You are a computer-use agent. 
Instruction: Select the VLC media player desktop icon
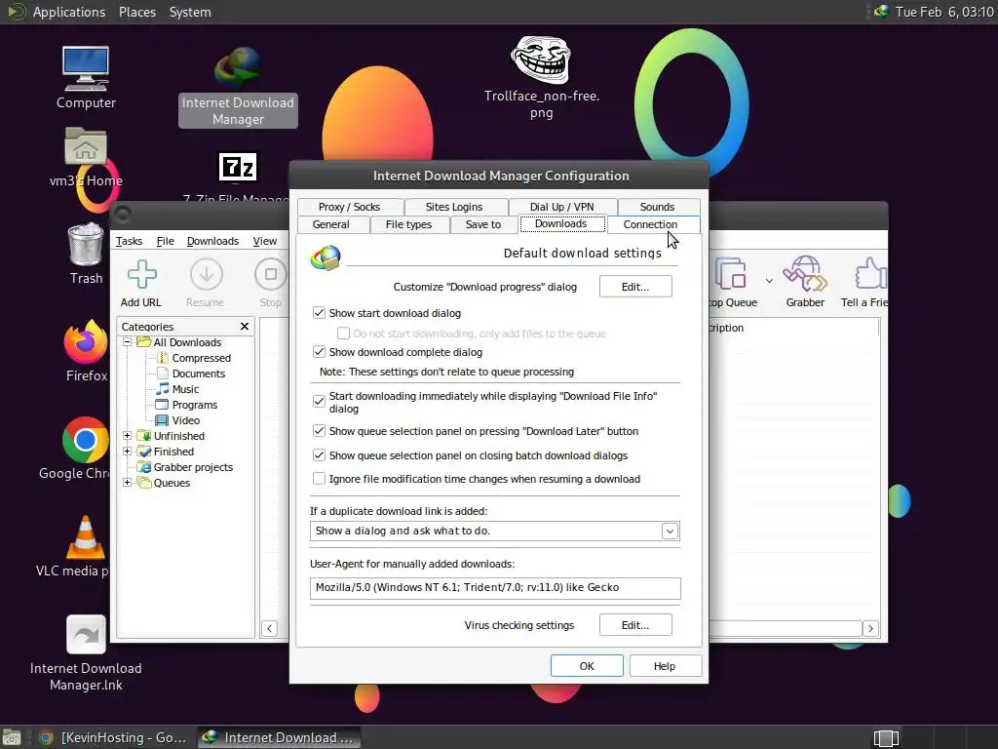[86, 537]
